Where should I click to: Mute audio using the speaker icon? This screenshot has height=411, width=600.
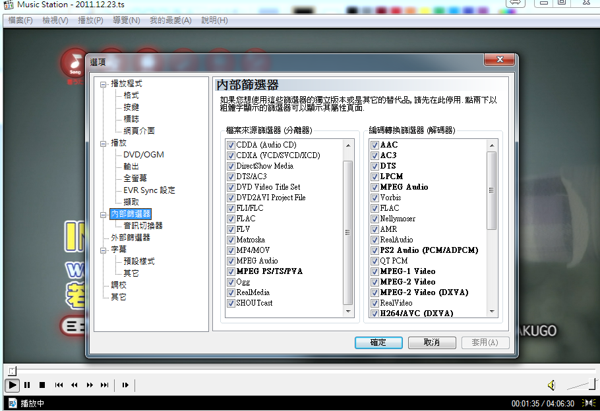pyautogui.click(x=552, y=385)
